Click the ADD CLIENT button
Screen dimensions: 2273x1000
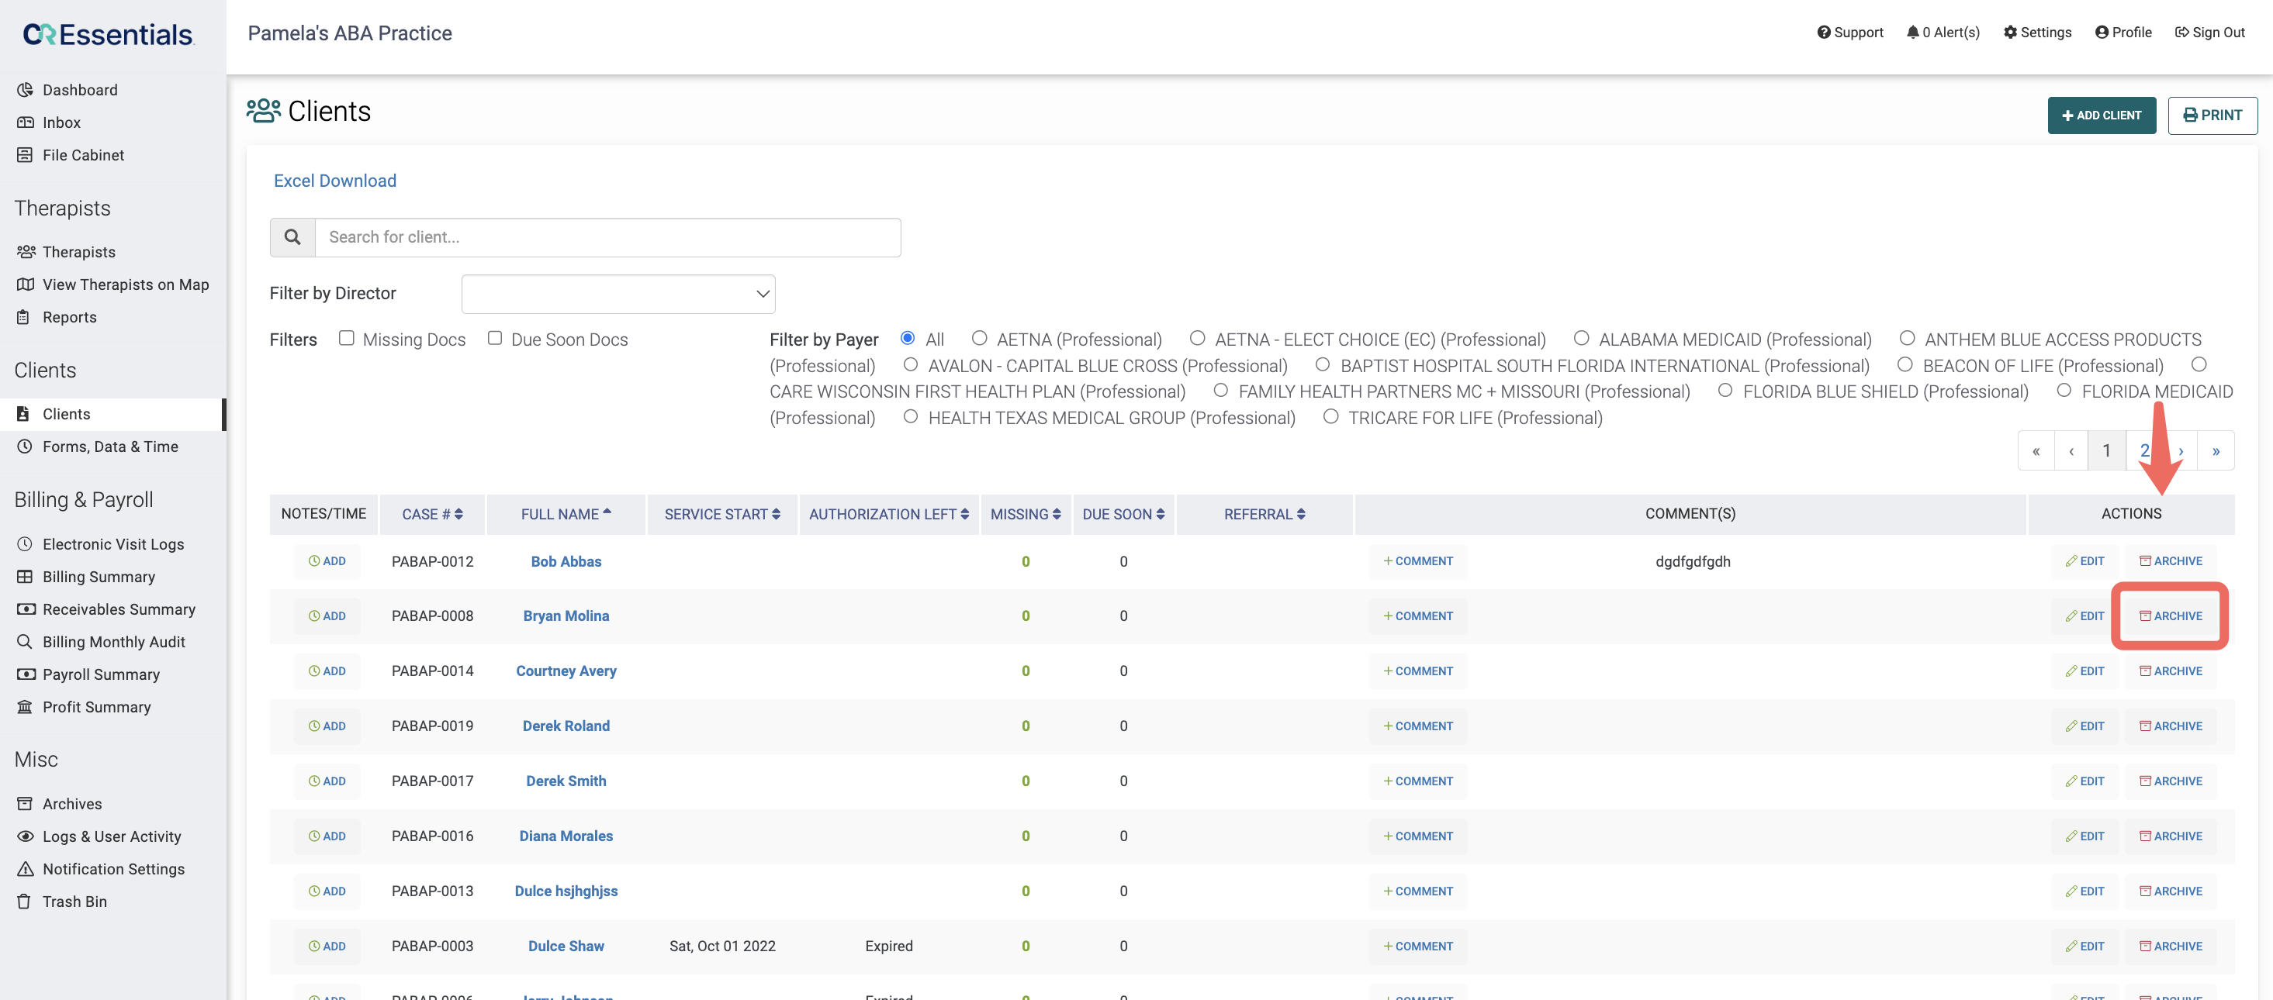click(x=2101, y=116)
